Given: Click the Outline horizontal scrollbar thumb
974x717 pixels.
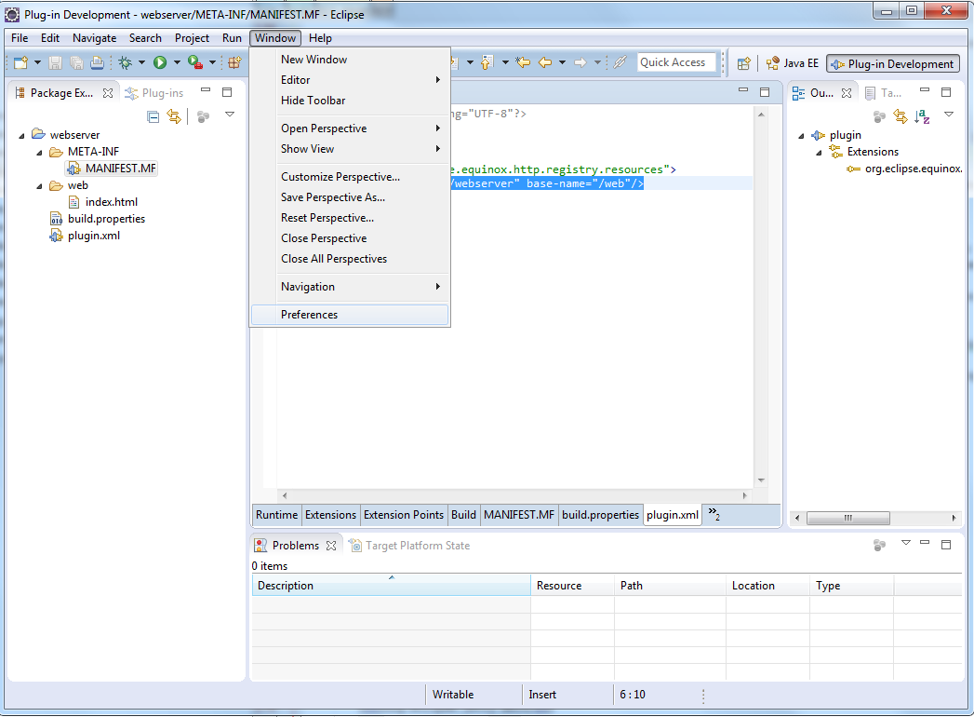Looking at the screenshot, I should (x=847, y=518).
